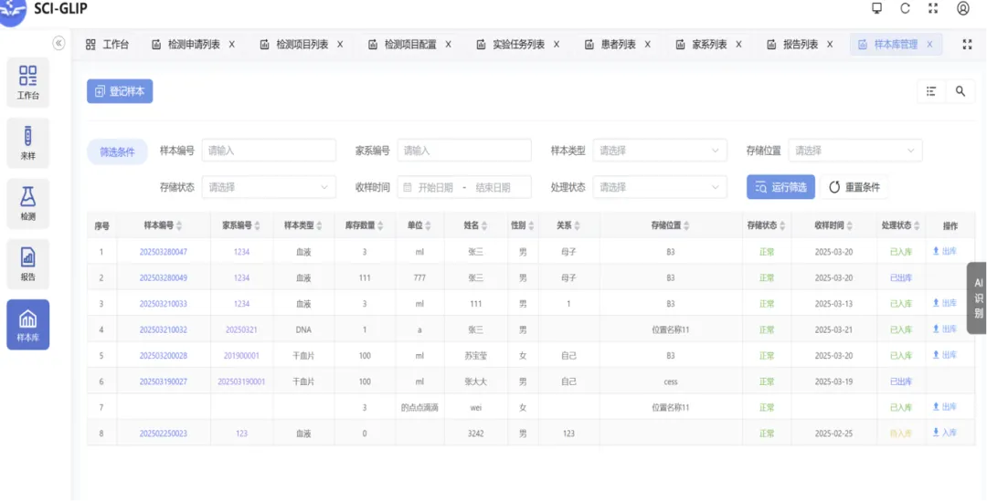Close the 检测申请列表 tab
The height and width of the screenshot is (501, 987).
click(x=231, y=45)
